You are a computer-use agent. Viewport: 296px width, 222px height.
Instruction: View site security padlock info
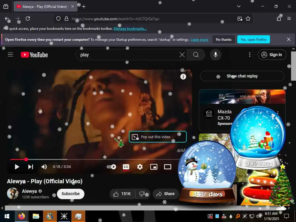(66, 19)
